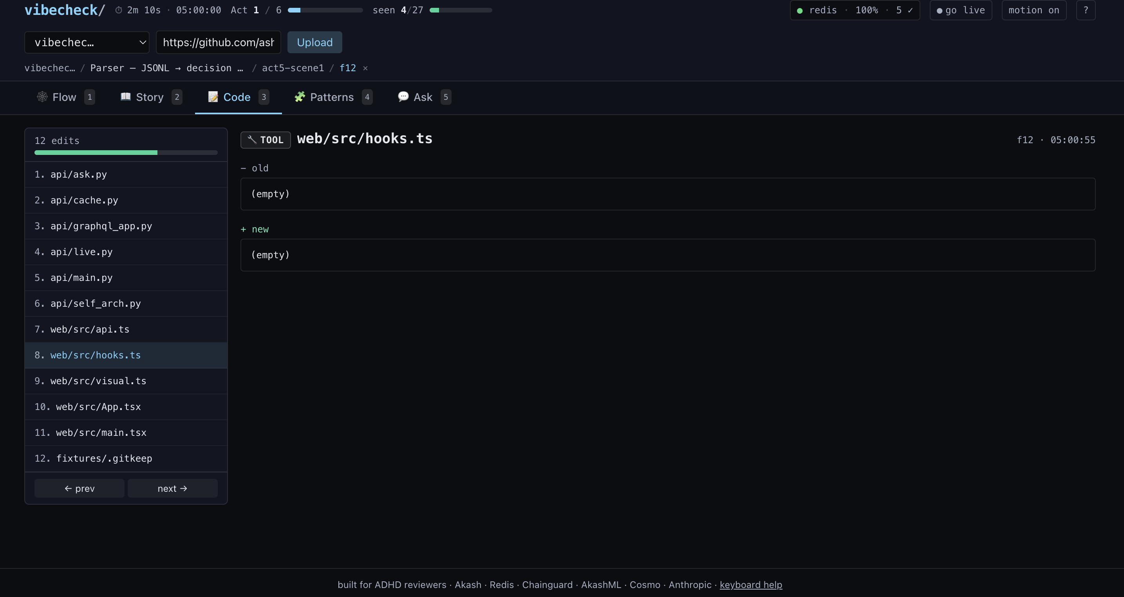Click the stopwatch timer icon
The image size is (1124, 597).
pos(119,10)
